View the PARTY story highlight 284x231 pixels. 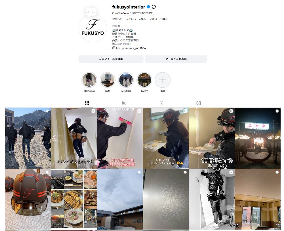pos(144,80)
